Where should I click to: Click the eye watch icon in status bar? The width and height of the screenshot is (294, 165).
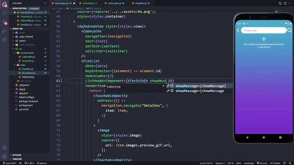point(20,163)
